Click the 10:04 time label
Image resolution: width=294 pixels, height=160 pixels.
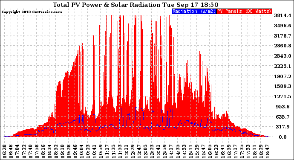(81, 151)
